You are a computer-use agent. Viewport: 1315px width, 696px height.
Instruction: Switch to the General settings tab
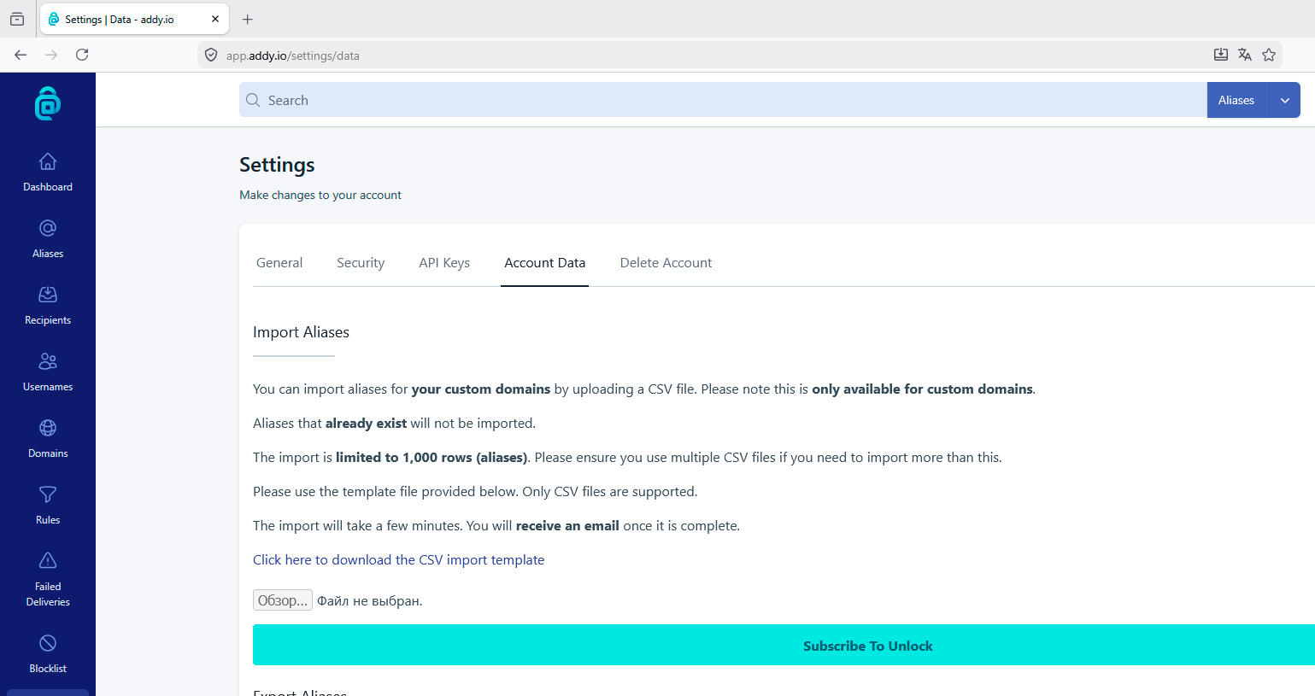click(x=279, y=263)
